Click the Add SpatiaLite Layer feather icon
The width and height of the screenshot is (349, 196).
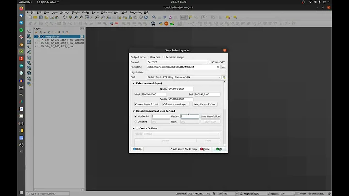coord(29,52)
